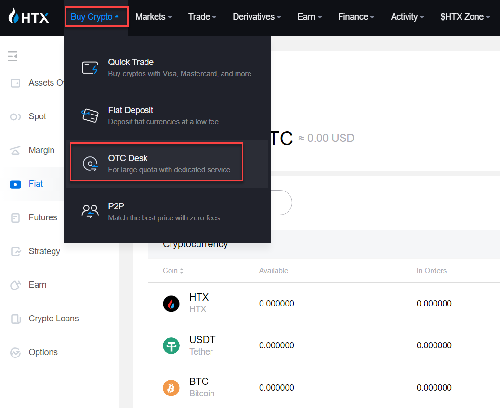Viewport: 500px width, 408px height.
Task: Choose OTC Desk menu entry
Action: 167,164
